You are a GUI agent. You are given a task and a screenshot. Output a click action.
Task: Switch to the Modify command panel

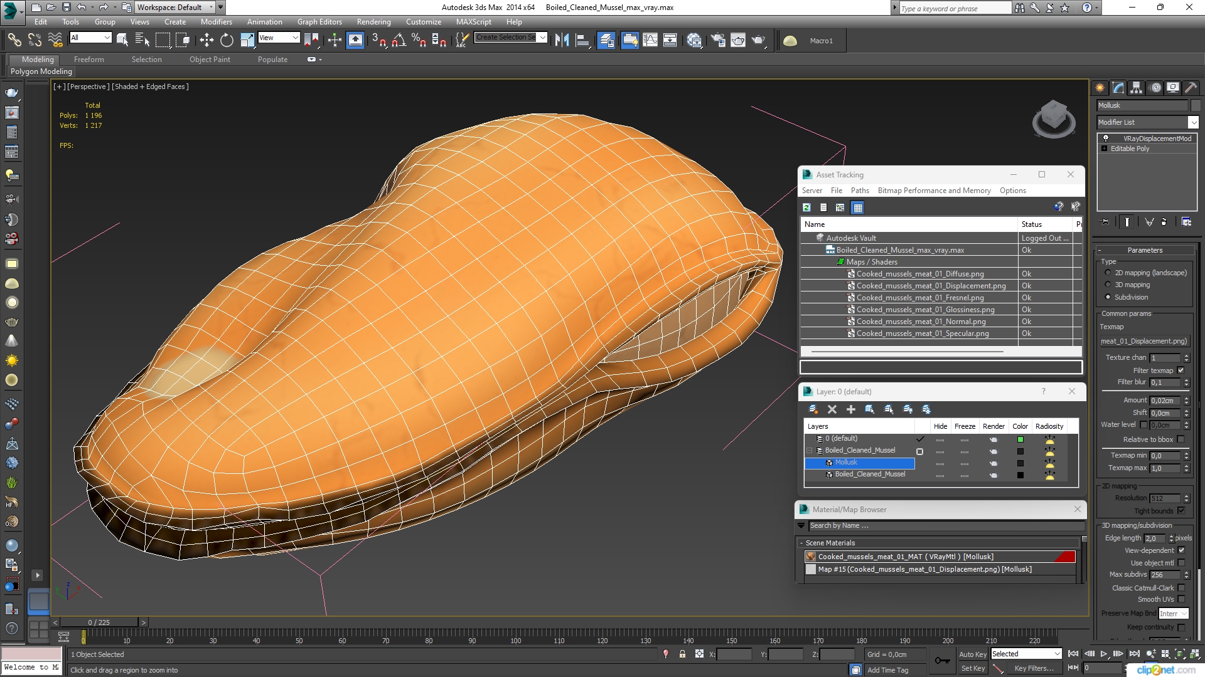point(1118,88)
